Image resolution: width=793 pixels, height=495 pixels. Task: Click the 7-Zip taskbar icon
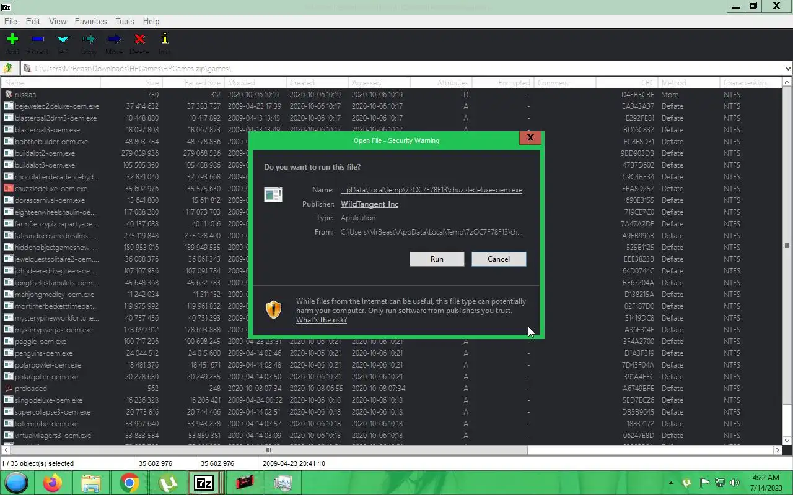(204, 483)
